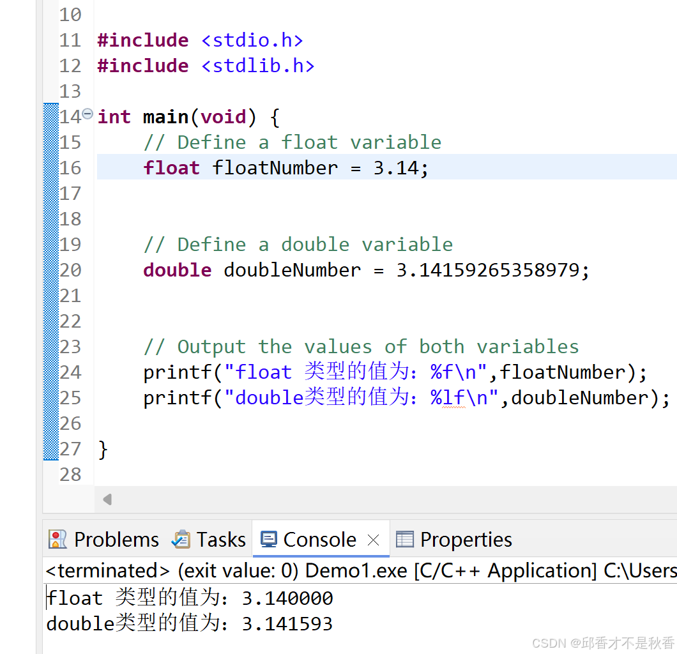Click the left scroll arrow under the editor
Image resolution: width=677 pixels, height=654 pixels.
[107, 499]
